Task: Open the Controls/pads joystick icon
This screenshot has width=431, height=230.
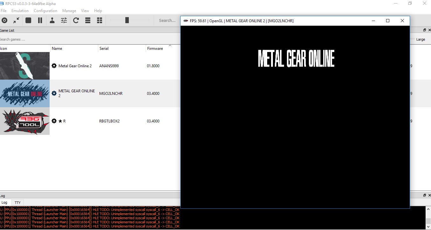Action: point(52,20)
